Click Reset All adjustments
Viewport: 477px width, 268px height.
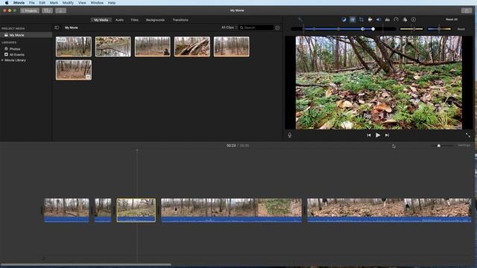[x=452, y=19]
